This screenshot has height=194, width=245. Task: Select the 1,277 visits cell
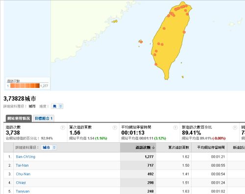tap(138, 157)
